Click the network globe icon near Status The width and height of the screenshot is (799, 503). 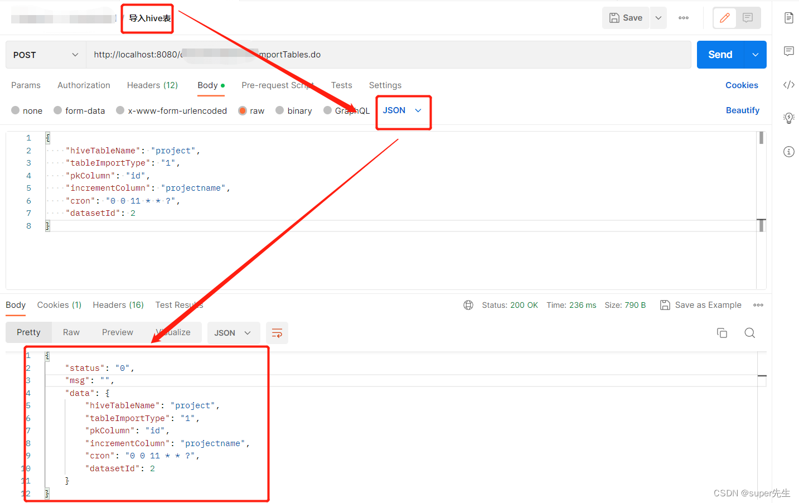[x=468, y=305]
